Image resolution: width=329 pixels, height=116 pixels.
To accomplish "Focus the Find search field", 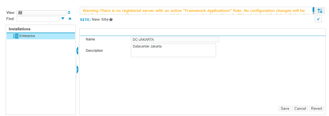I will (x=38, y=19).
